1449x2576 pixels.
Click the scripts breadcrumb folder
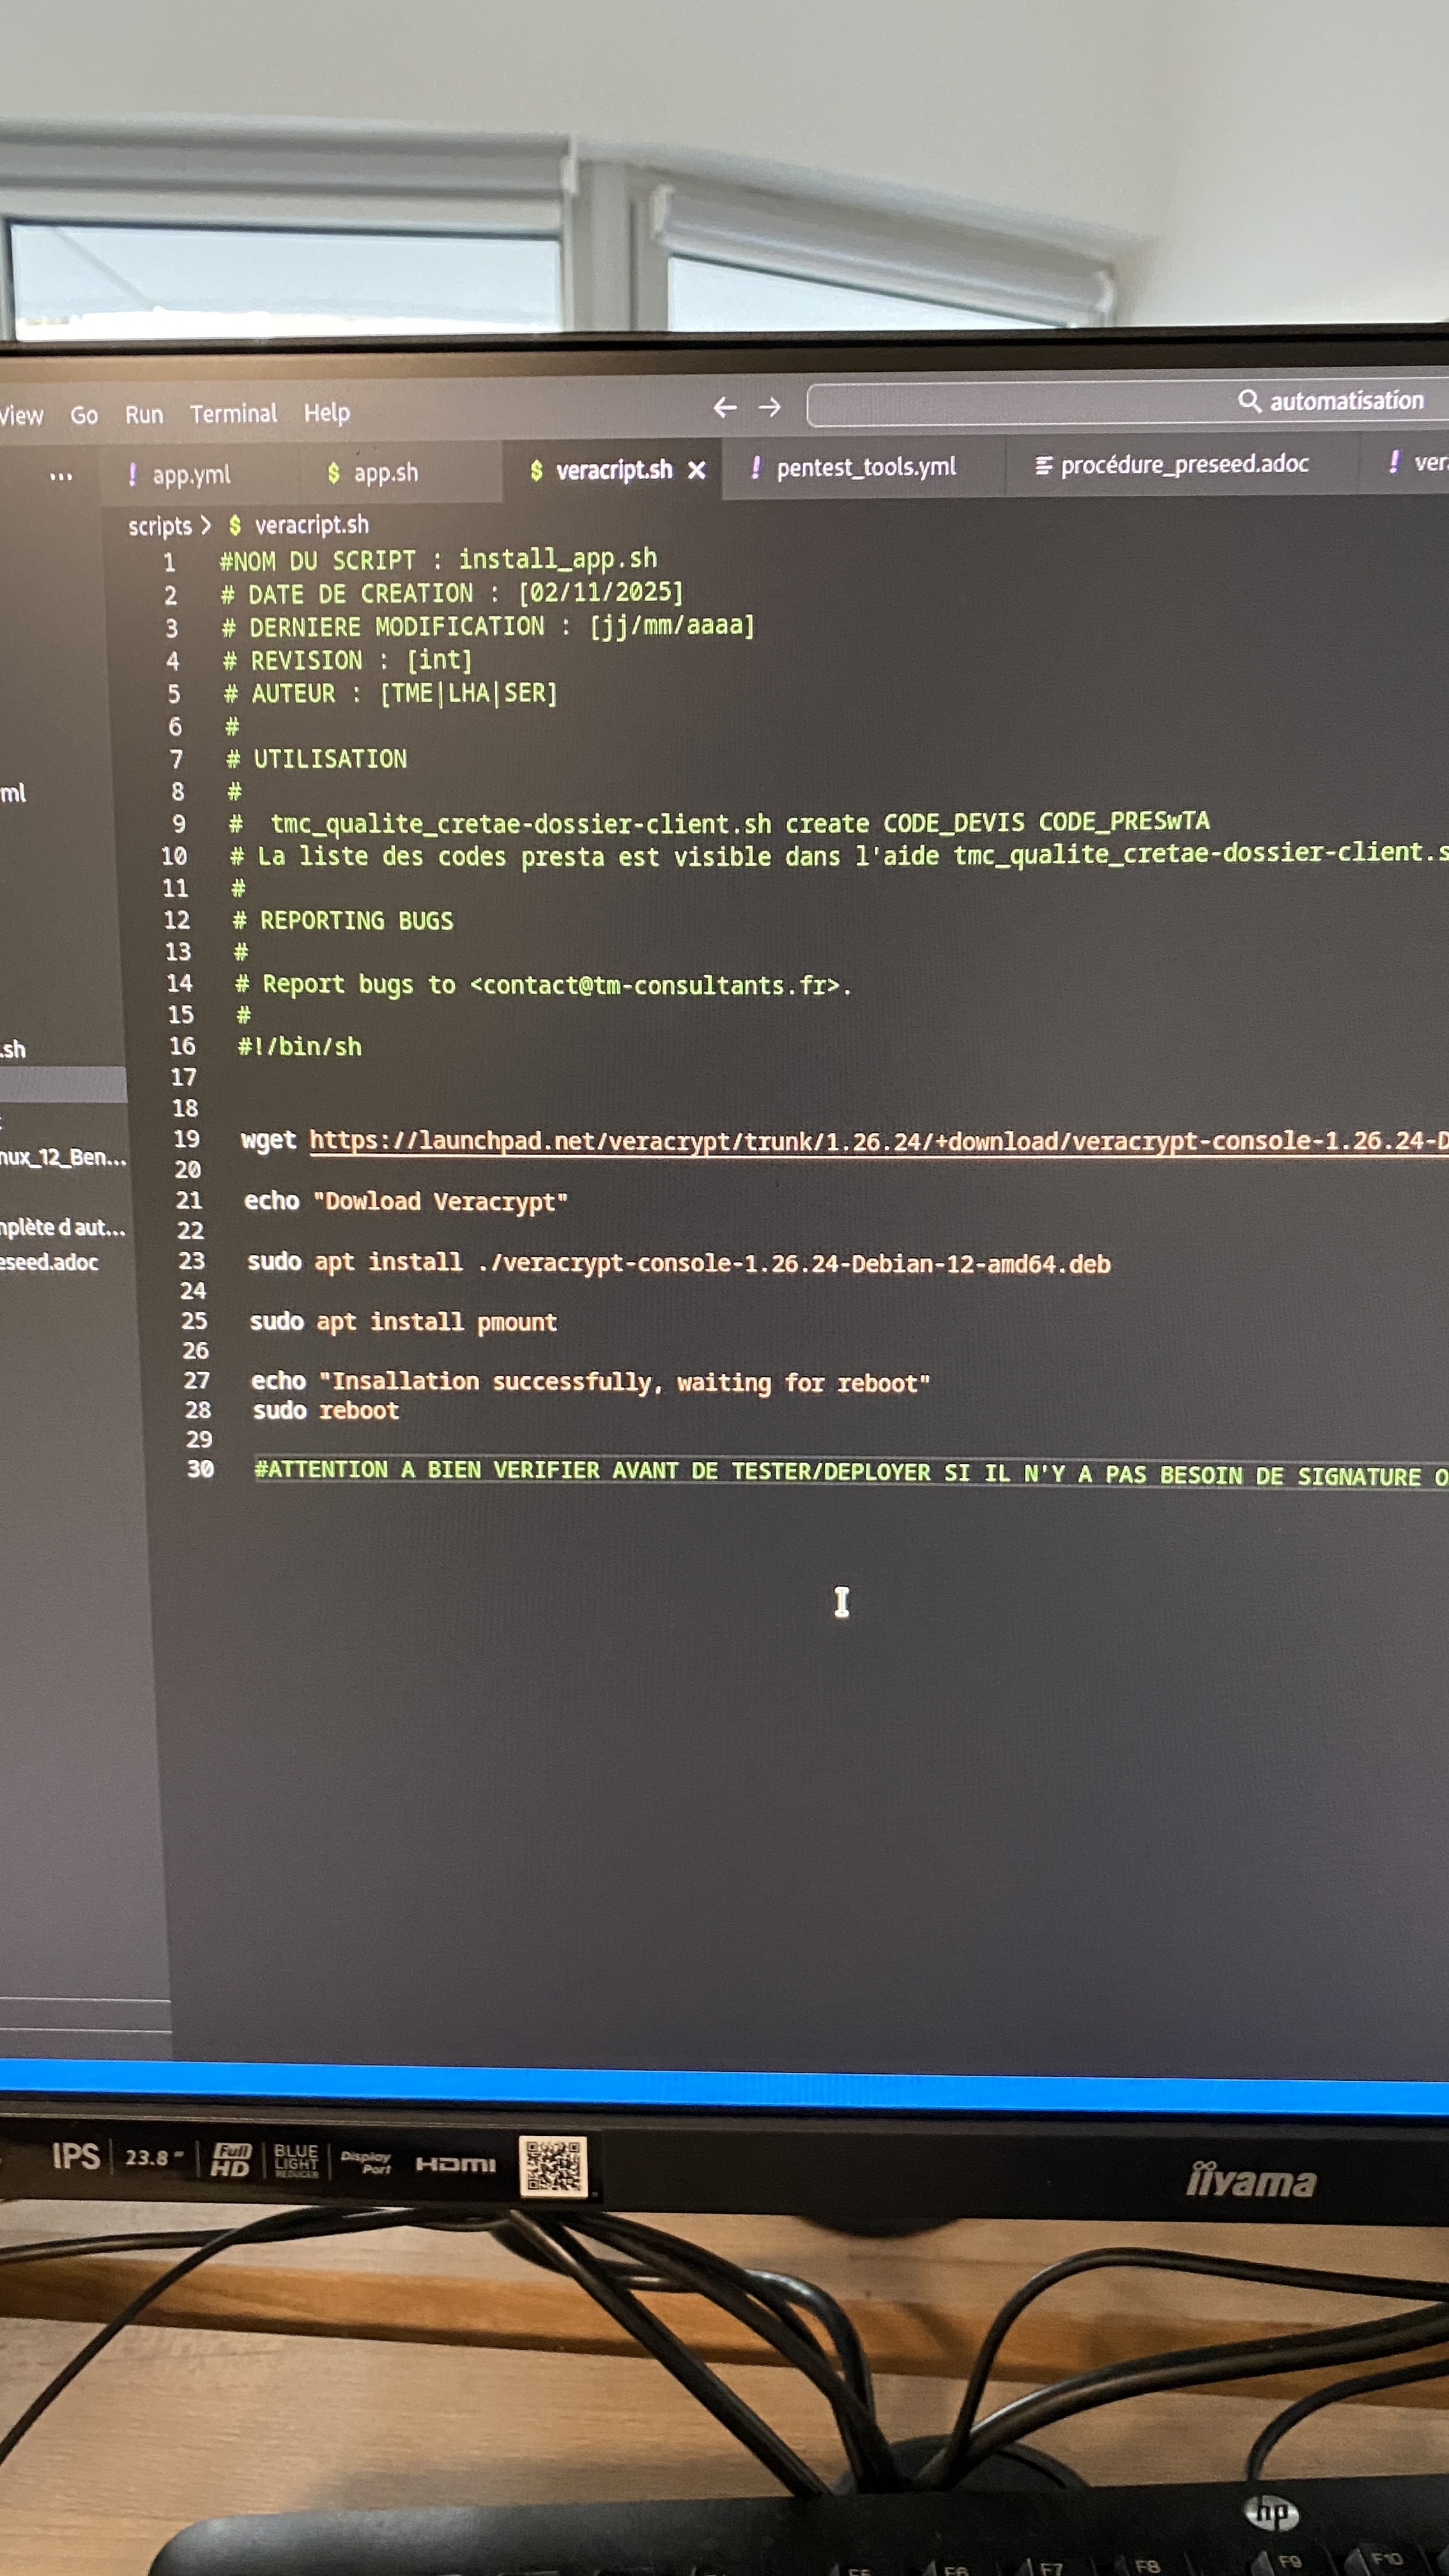pos(160,526)
